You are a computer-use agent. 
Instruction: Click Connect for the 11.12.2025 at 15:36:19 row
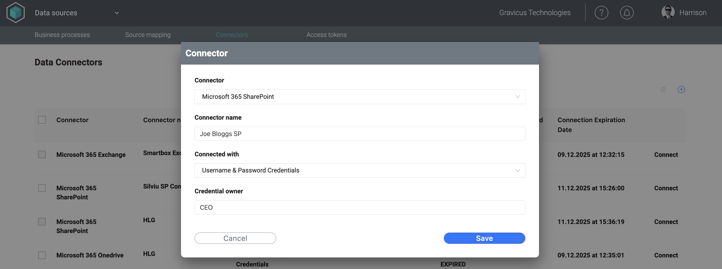pyautogui.click(x=666, y=222)
